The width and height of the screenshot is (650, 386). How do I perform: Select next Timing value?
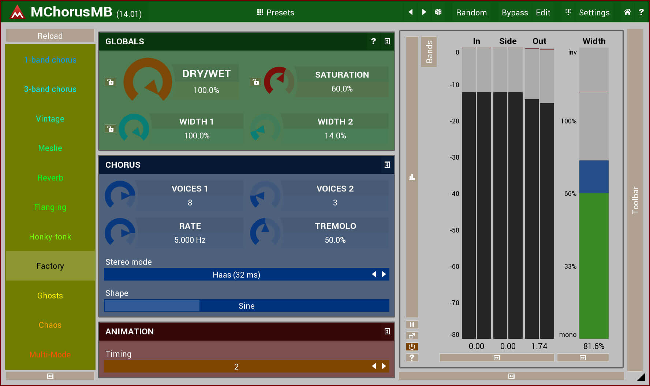click(x=384, y=366)
